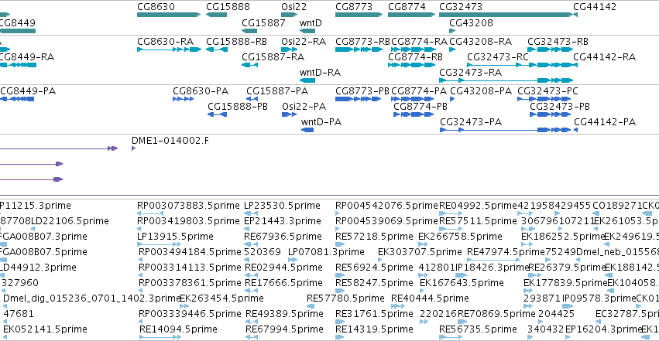
Task: Click the RE67936.5prime EST glyph
Action: [x=250, y=244]
